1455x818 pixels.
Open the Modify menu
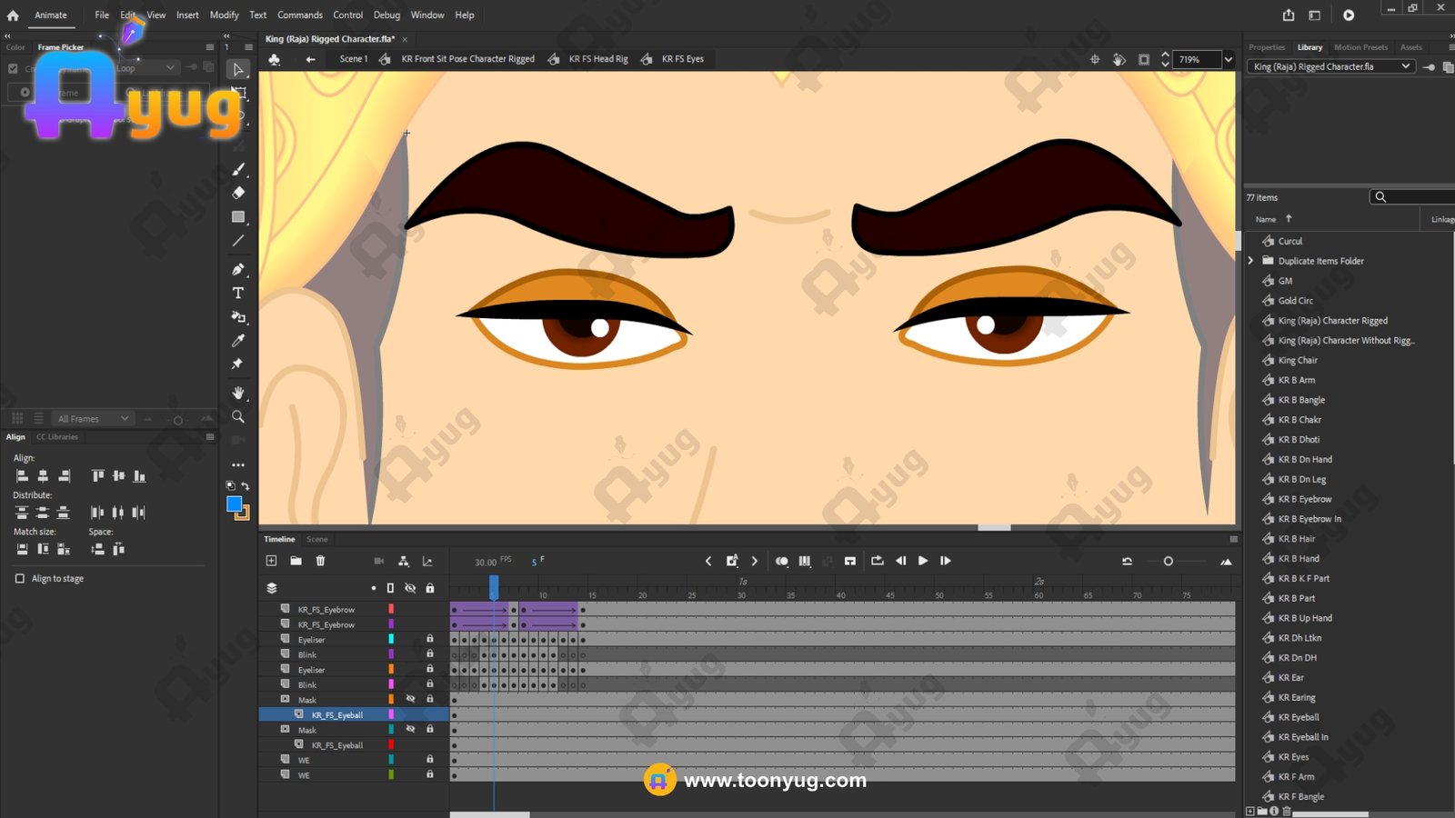coord(224,15)
